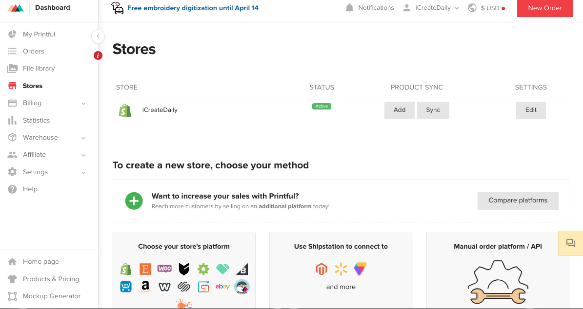This screenshot has width=583, height=309.
Task: Click the red New Order button
Action: (x=545, y=8)
